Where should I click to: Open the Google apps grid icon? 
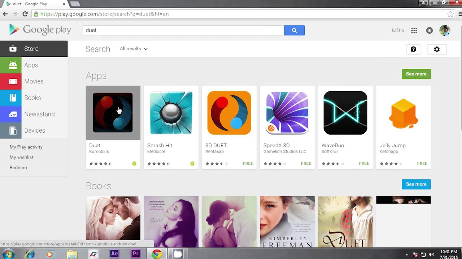(x=414, y=31)
